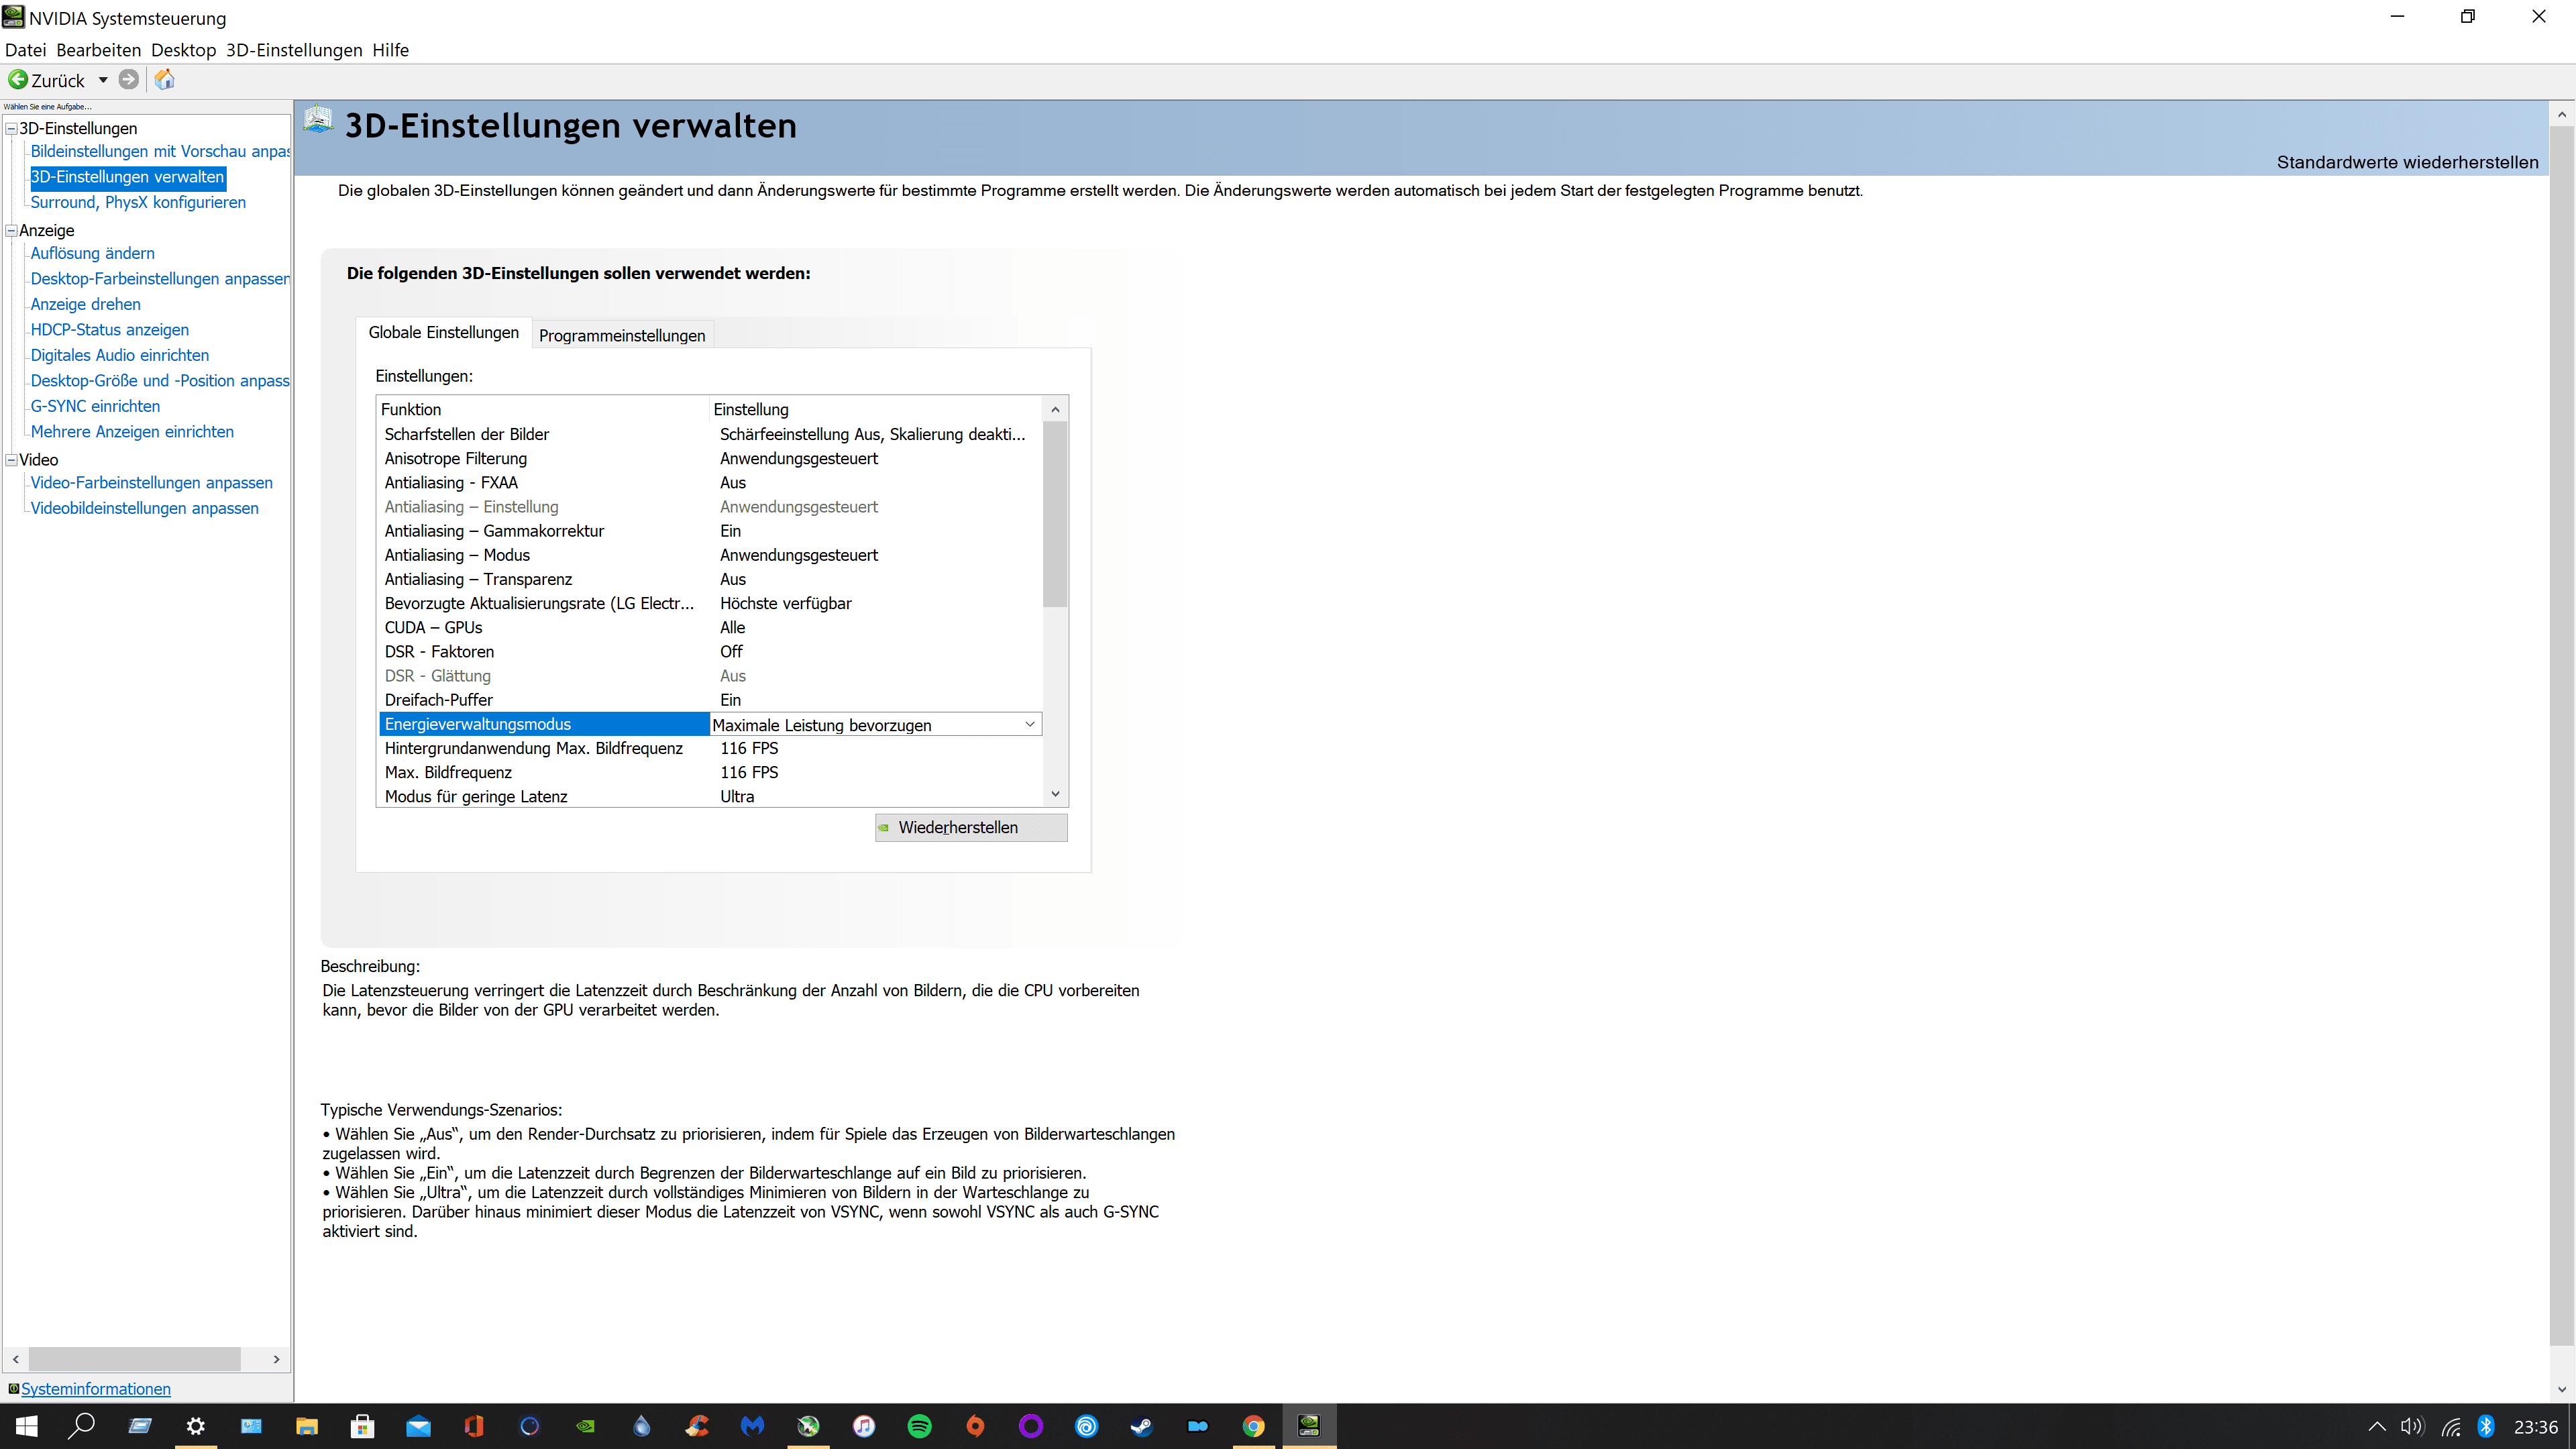
Task: Select 3D-Einstellungen verwalten in the tree
Action: [128, 177]
